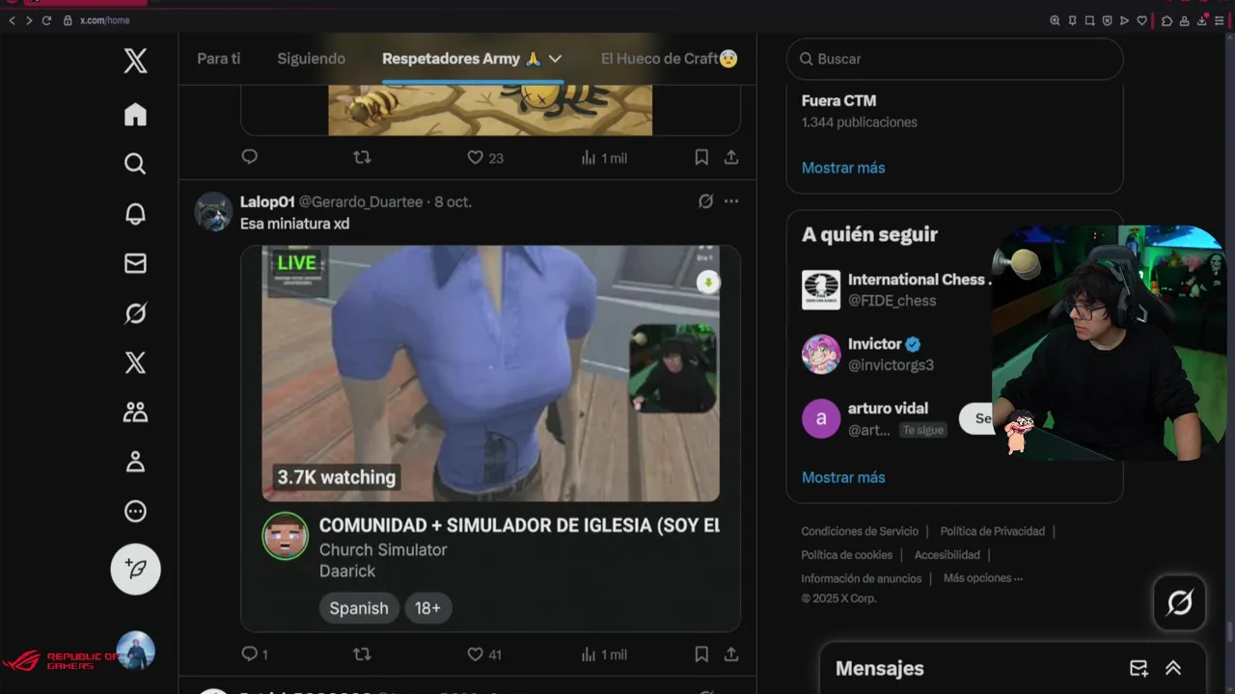Click the Daarick channel avatar
Screen dimensions: 1235x694
(x=285, y=537)
